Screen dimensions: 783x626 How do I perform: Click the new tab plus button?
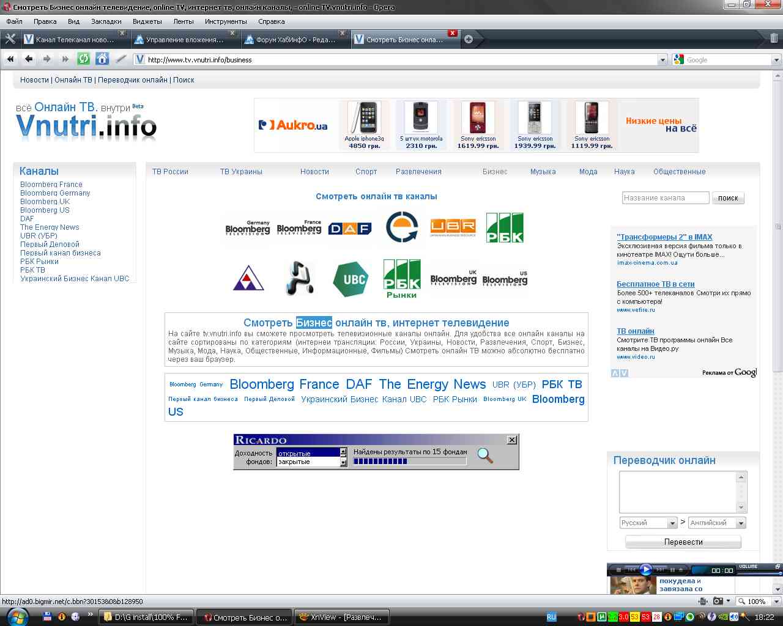click(469, 39)
